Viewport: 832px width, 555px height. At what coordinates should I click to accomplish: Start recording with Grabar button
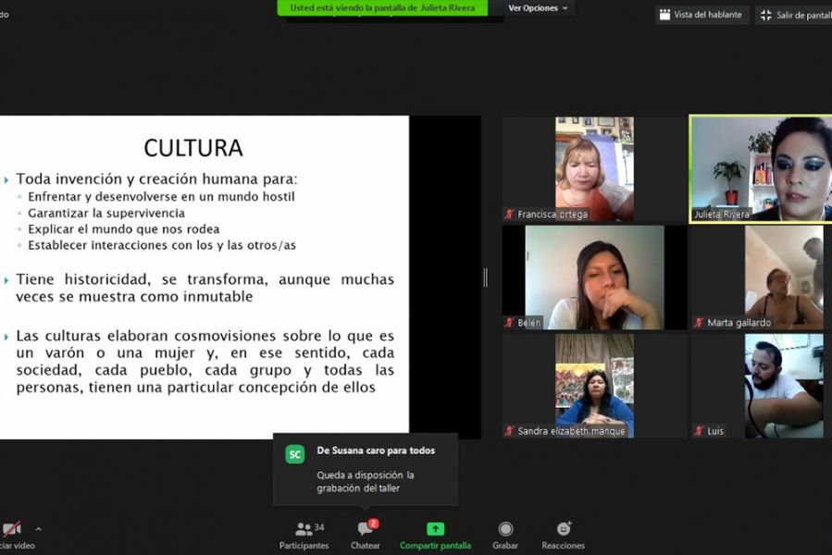click(505, 536)
